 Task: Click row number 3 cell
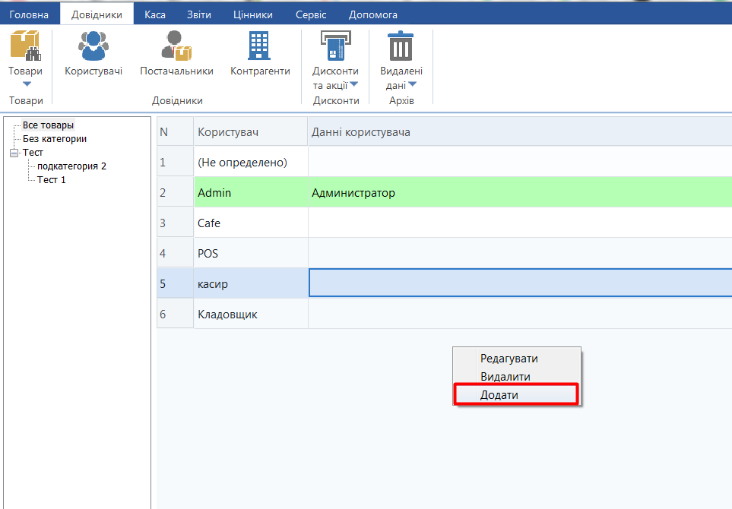(x=175, y=223)
